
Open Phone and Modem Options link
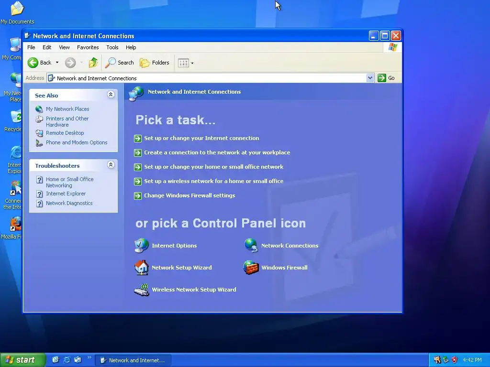point(77,142)
